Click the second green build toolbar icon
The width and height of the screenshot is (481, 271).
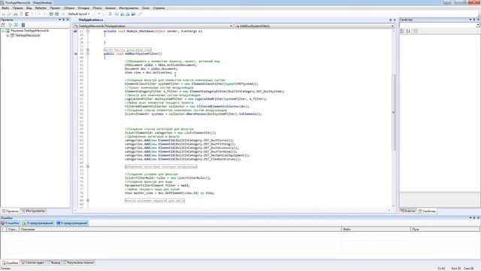click(57, 14)
